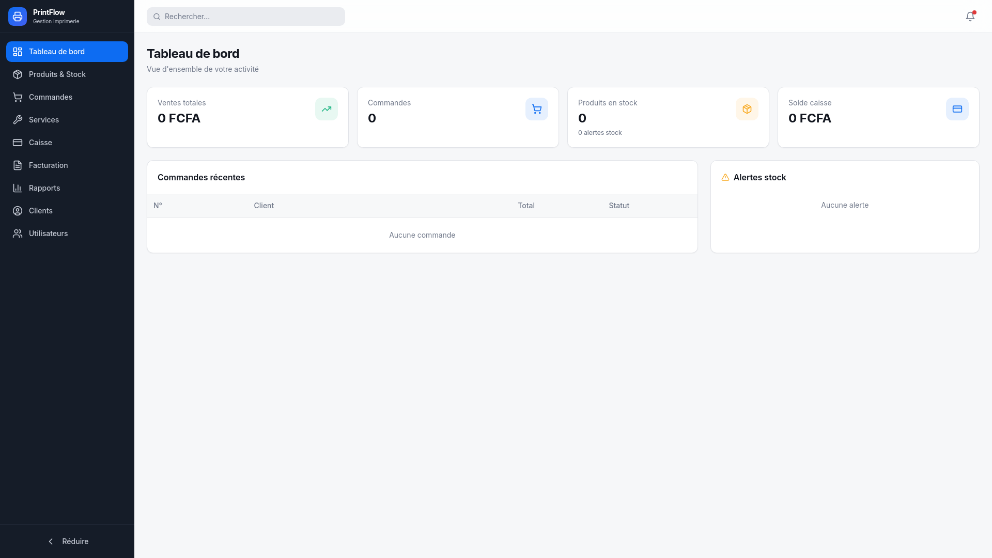
Task: Collapse the sidebar with the Réduire chevron
Action: click(x=51, y=541)
